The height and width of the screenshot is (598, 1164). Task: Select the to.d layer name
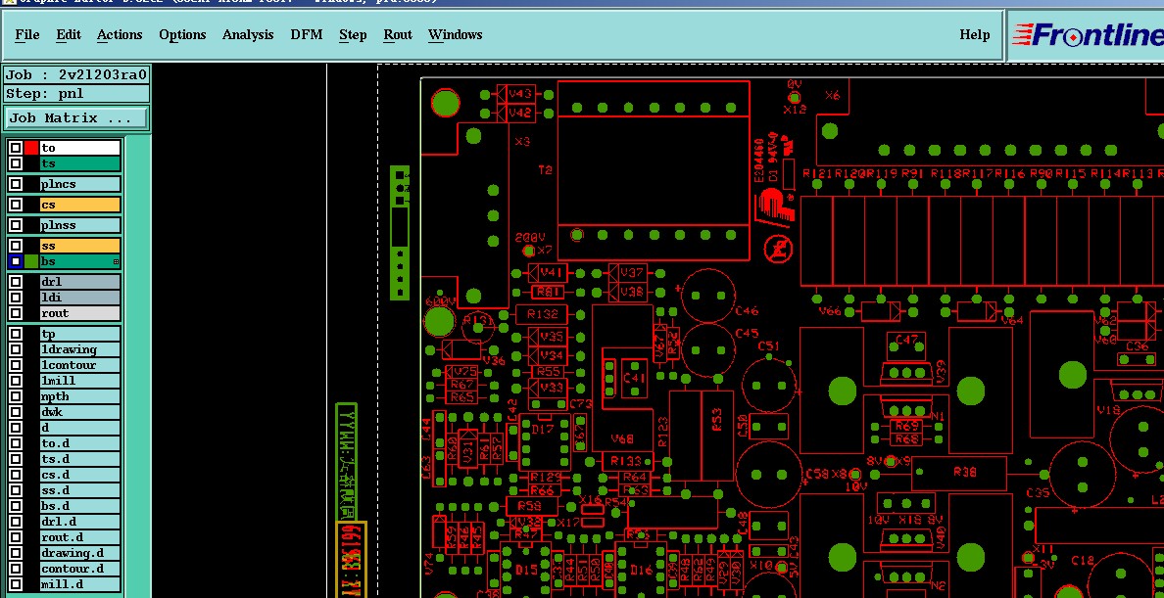80,443
